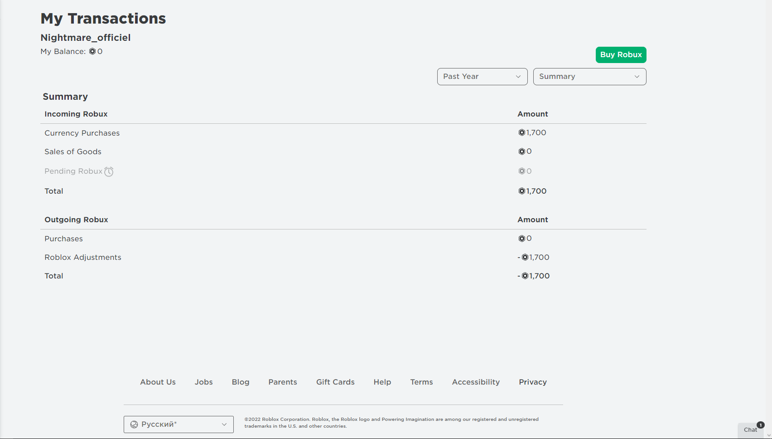Image resolution: width=772 pixels, height=439 pixels.
Task: Select the Sales of Goods row label
Action: tap(73, 152)
